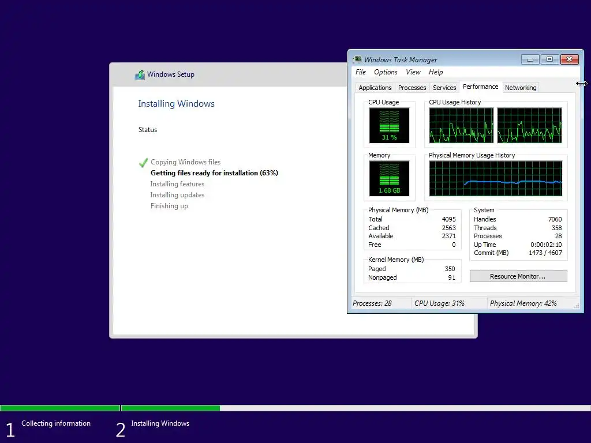Minimize the Windows Task Manager window
The width and height of the screenshot is (591, 443).
530,59
